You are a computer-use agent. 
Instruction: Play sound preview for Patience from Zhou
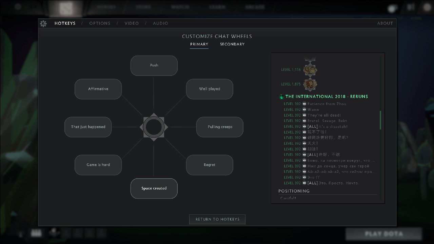coord(304,104)
